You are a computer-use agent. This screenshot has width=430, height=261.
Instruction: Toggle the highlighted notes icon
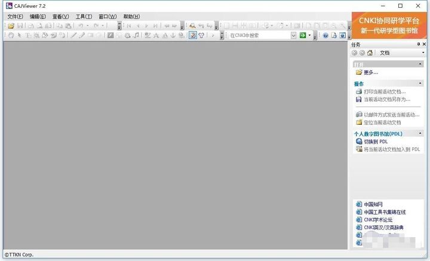(193, 35)
